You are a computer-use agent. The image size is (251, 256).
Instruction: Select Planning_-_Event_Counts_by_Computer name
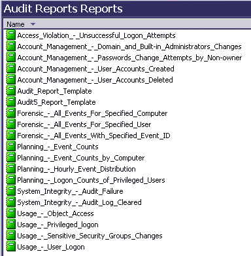click(81, 158)
